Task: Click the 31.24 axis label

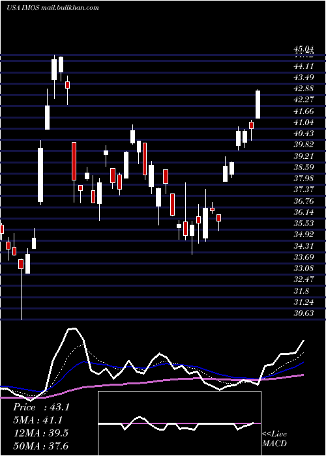Action: [x=304, y=302]
